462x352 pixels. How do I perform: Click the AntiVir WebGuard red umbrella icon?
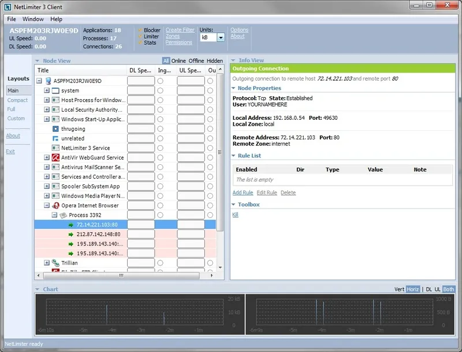(x=55, y=157)
